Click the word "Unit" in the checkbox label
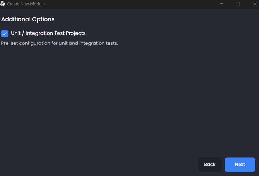Image resolution: width=259 pixels, height=176 pixels. click(16, 33)
